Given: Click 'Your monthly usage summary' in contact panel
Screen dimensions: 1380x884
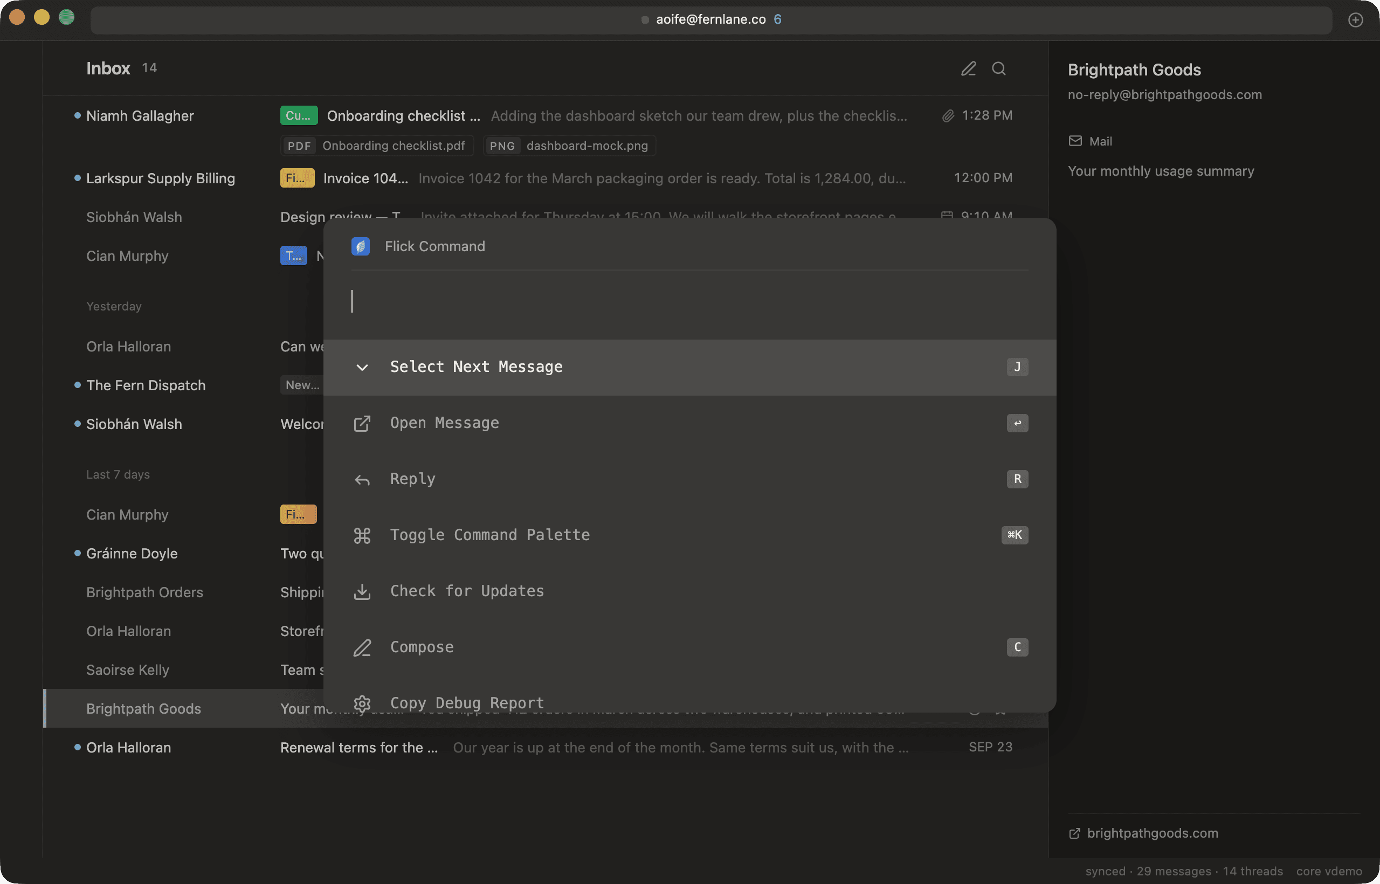Looking at the screenshot, I should tap(1161, 171).
